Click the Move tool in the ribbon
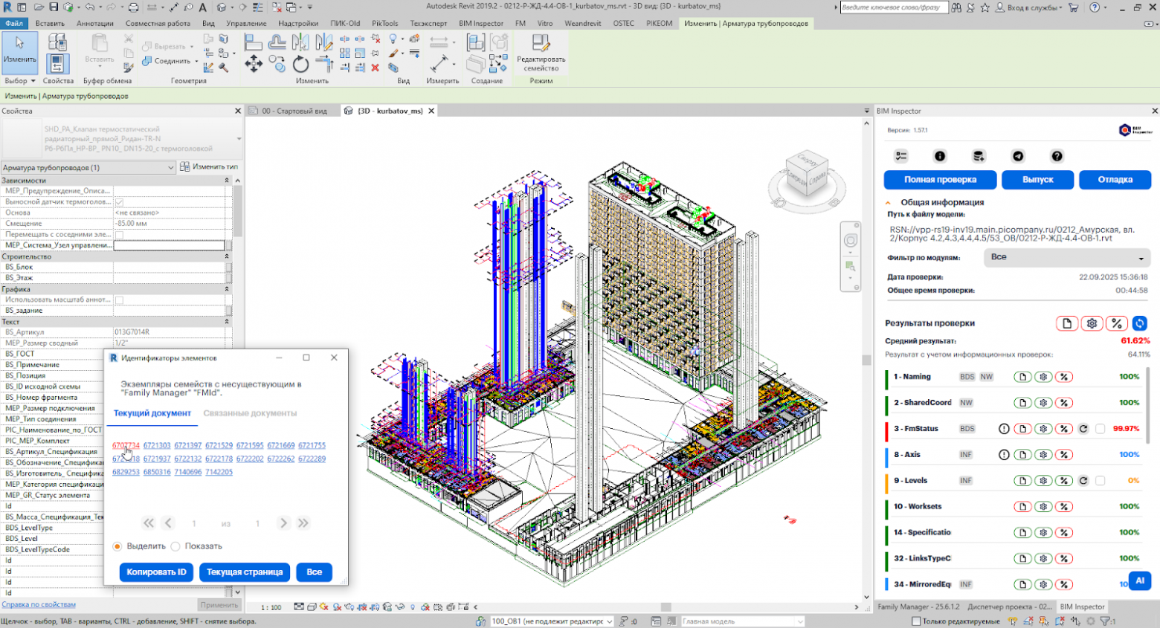 point(254,65)
